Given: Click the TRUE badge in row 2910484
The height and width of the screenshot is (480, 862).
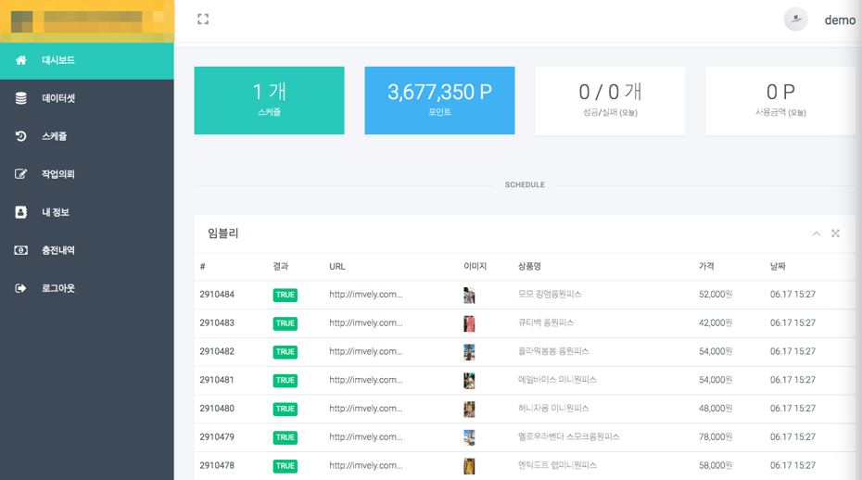Looking at the screenshot, I should click(x=285, y=295).
